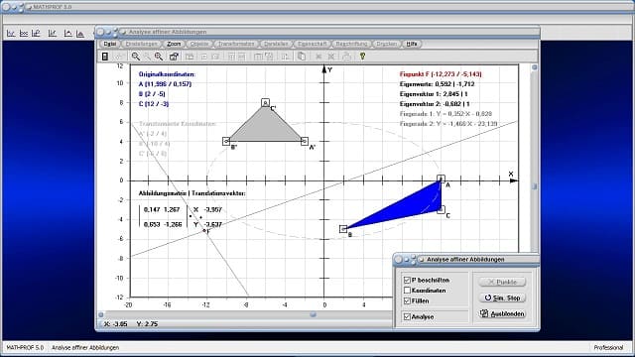Viewport: 635px width, 357px height.
Task: Click the third chart icon in MathProf toolbar
Action: [37, 33]
